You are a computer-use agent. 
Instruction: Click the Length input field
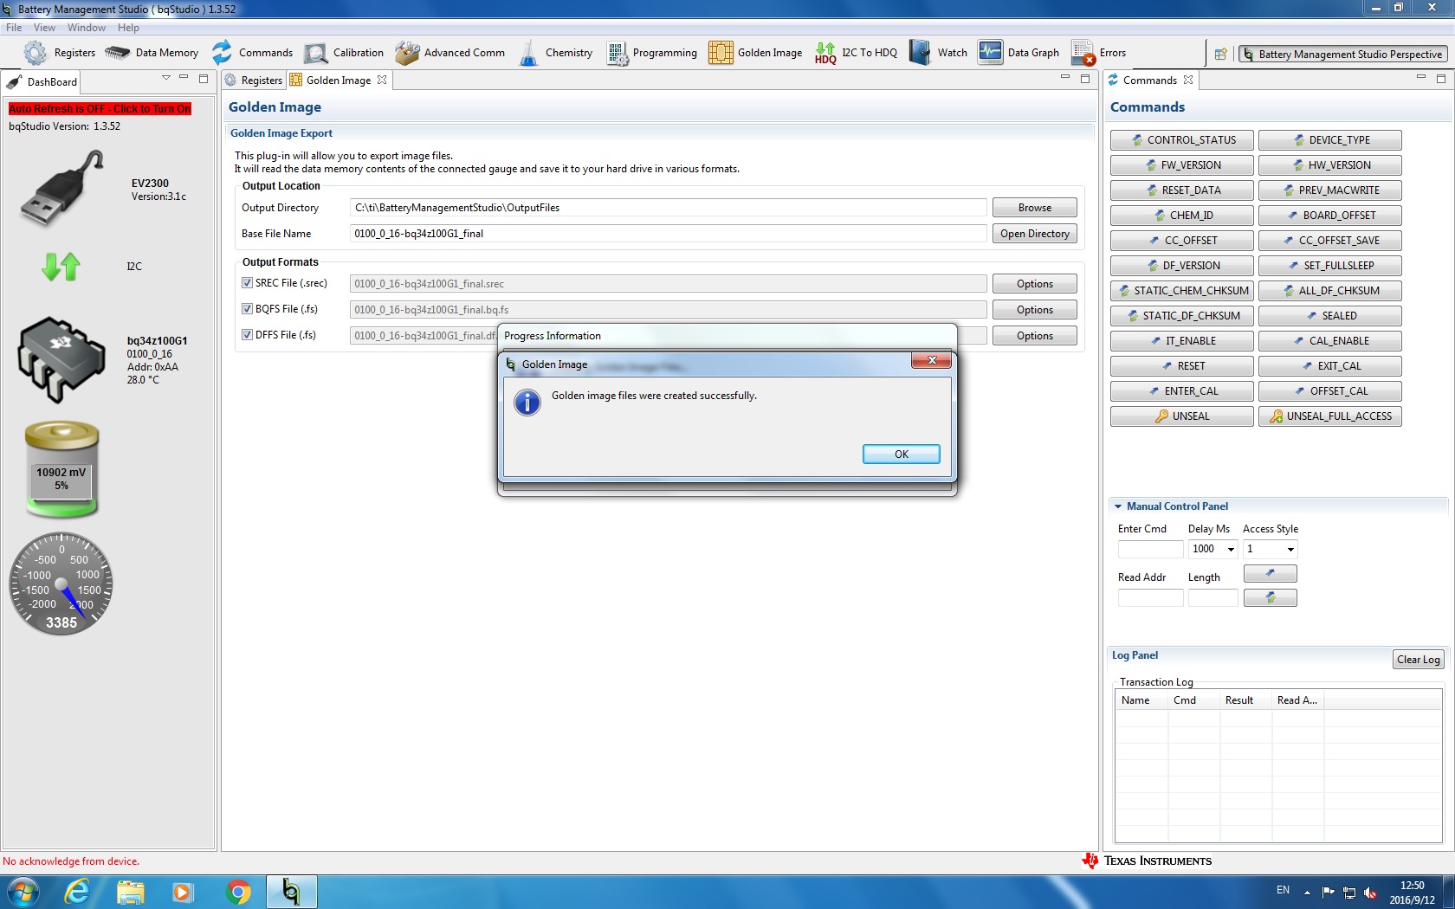[1213, 597]
